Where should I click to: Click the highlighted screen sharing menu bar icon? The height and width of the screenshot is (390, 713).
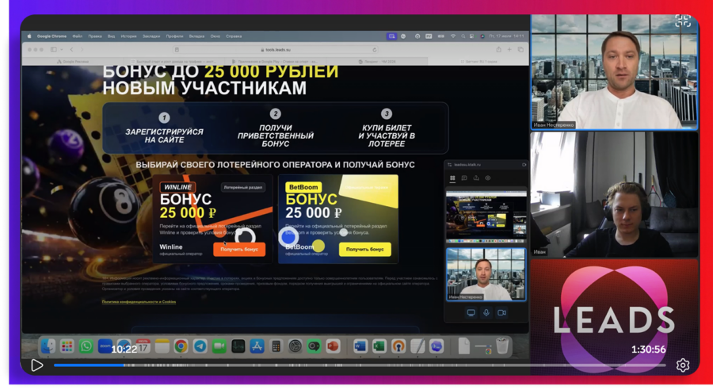391,36
